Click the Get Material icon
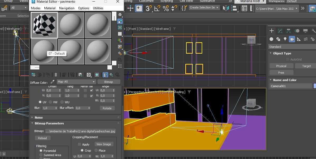 tap(33, 75)
